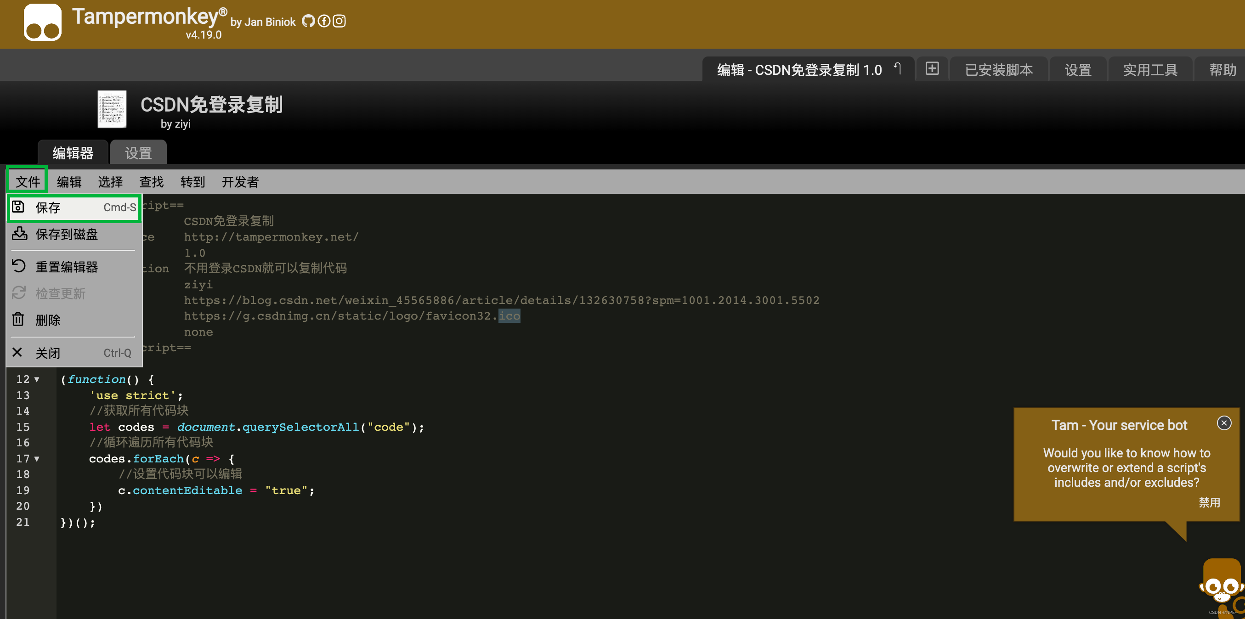
Task: Open the Instagram icon link
Action: tap(340, 21)
